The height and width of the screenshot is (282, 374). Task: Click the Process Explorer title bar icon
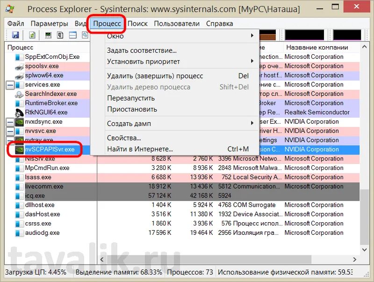(x=10, y=8)
